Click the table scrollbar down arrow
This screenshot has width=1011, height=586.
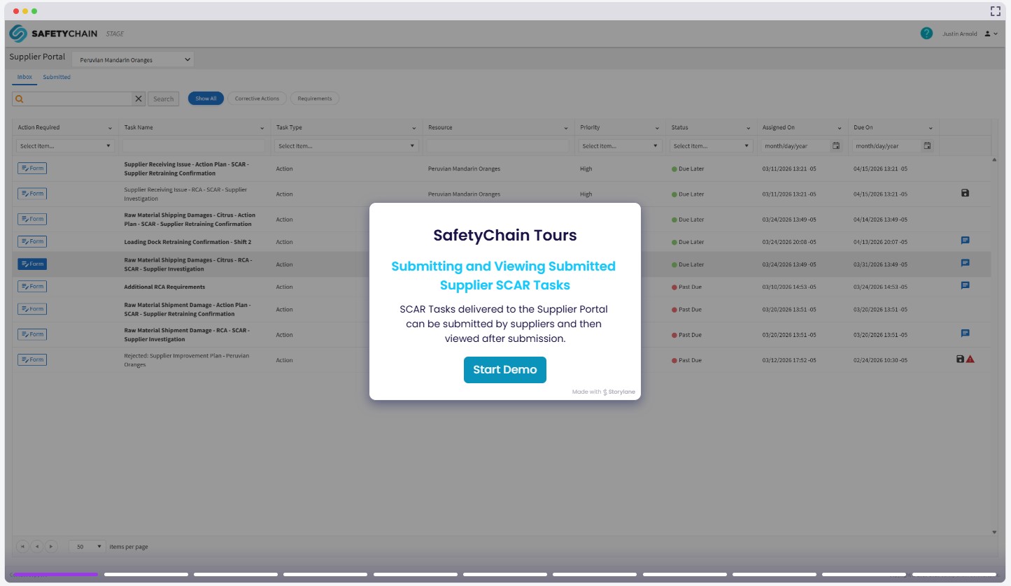pos(994,532)
